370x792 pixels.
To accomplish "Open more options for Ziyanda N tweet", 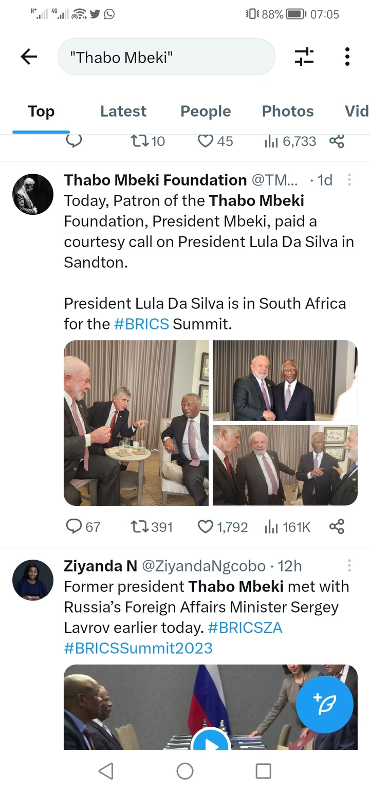I will [x=349, y=566].
